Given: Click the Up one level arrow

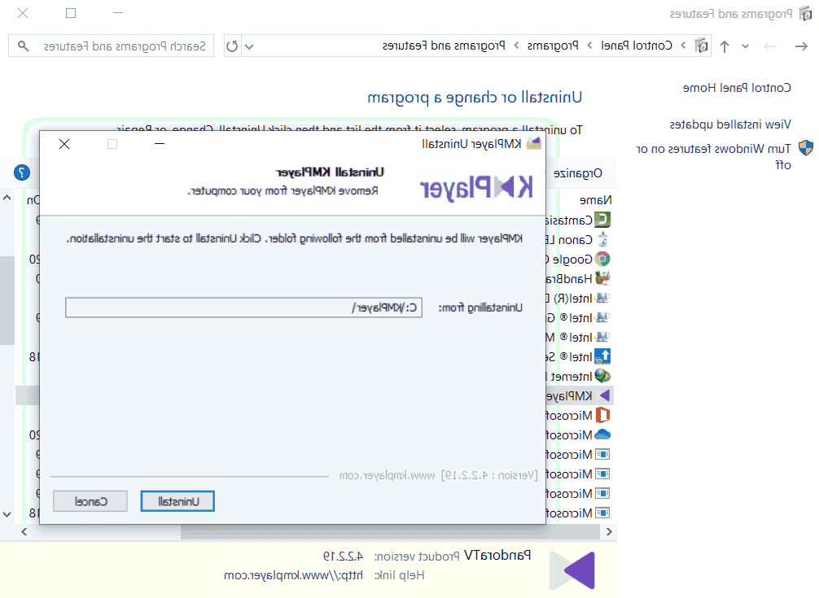Looking at the screenshot, I should (724, 46).
